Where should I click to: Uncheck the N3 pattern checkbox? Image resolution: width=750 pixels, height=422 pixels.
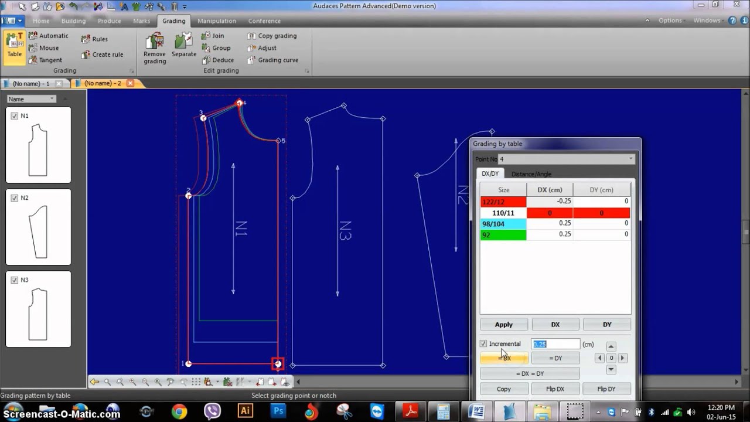(x=15, y=280)
